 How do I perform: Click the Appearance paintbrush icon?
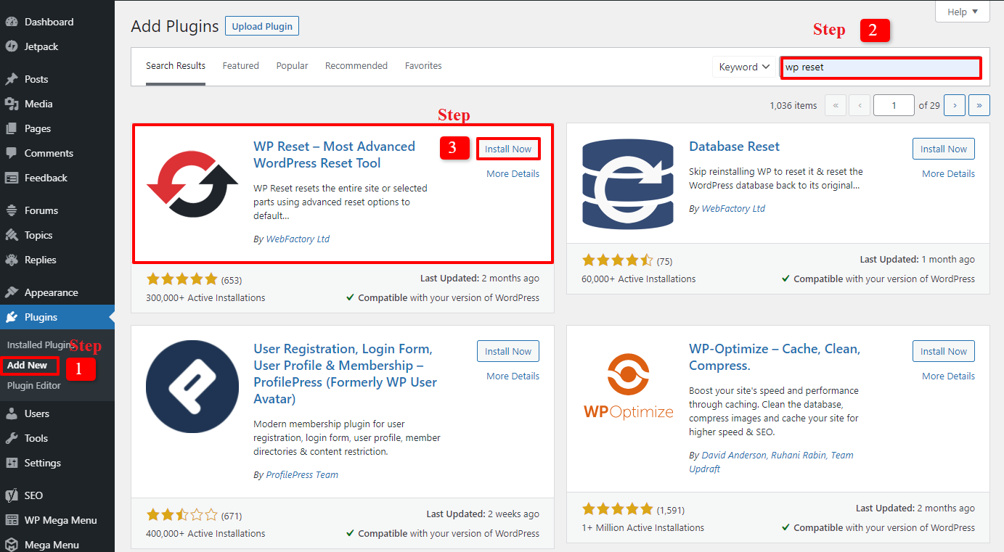tap(12, 292)
